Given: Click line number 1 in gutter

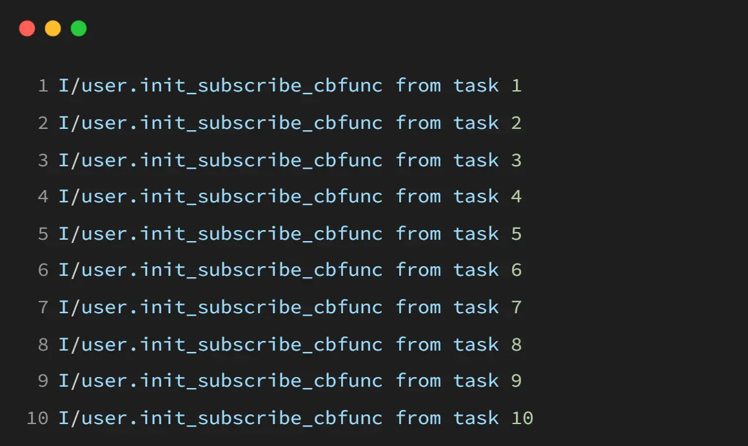Looking at the screenshot, I should [x=43, y=86].
